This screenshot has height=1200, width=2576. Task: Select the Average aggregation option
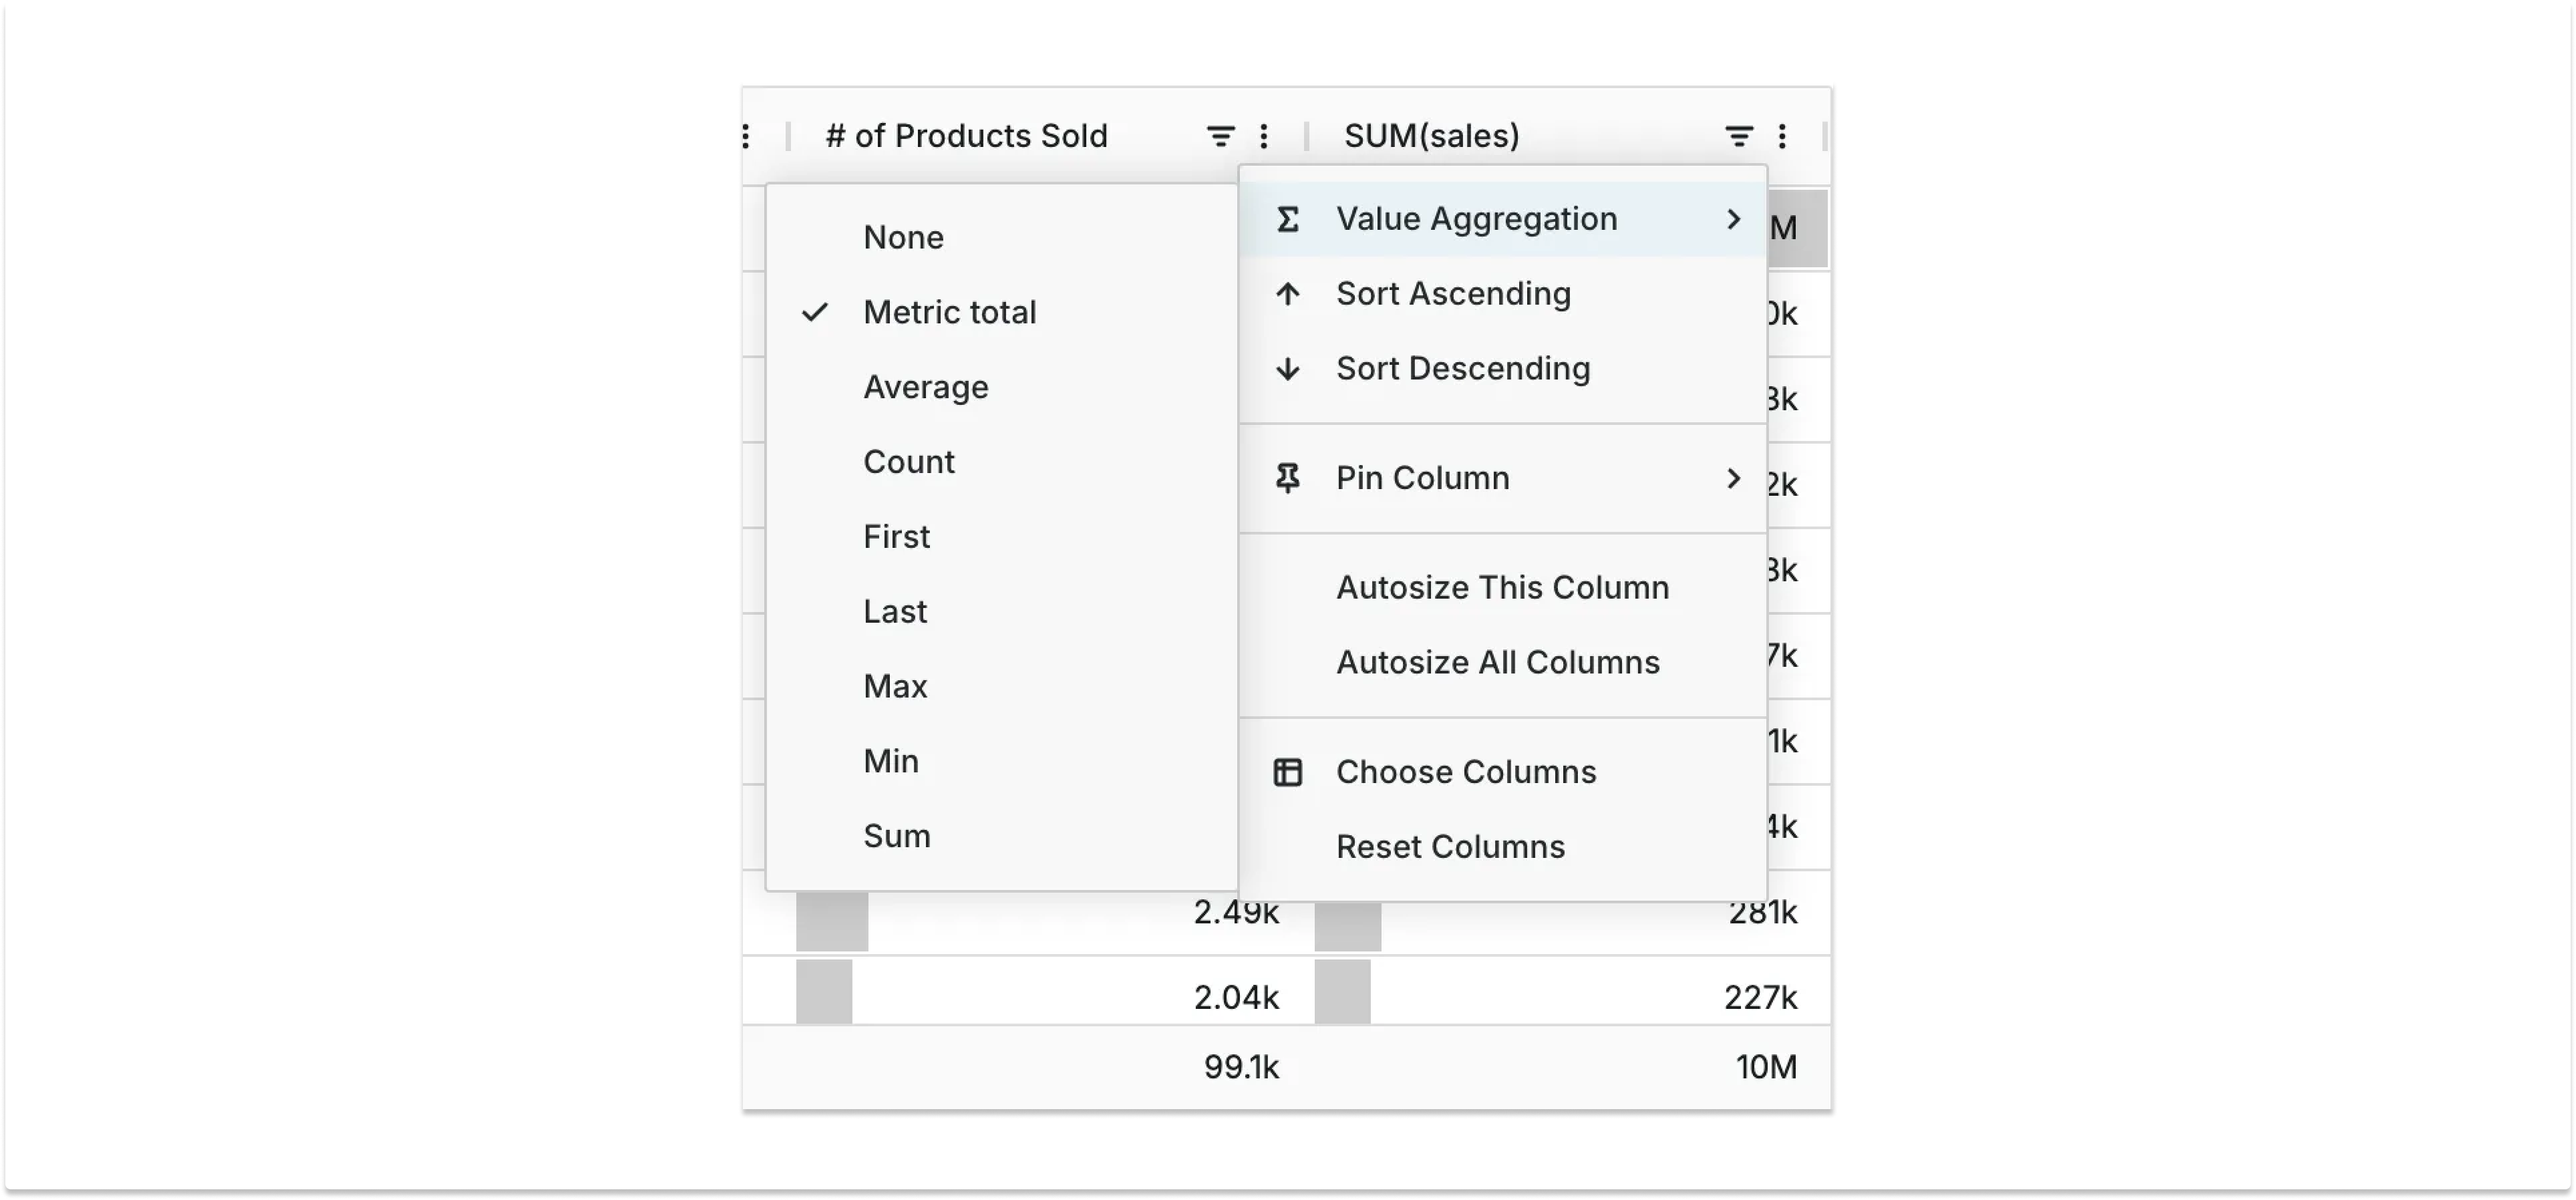tap(925, 387)
